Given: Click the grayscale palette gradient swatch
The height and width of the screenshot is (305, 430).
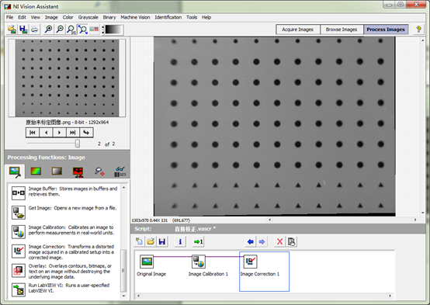Looking at the screenshot, I should point(114,29).
